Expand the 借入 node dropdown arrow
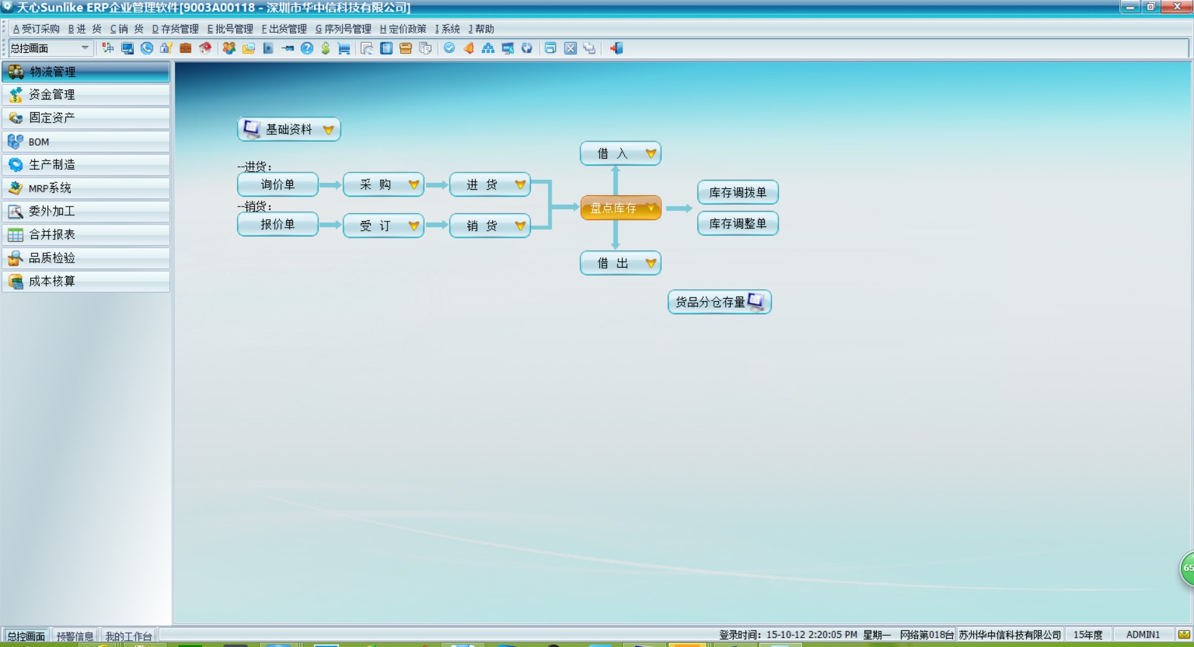Screen dimensions: 1194x647 coord(651,153)
